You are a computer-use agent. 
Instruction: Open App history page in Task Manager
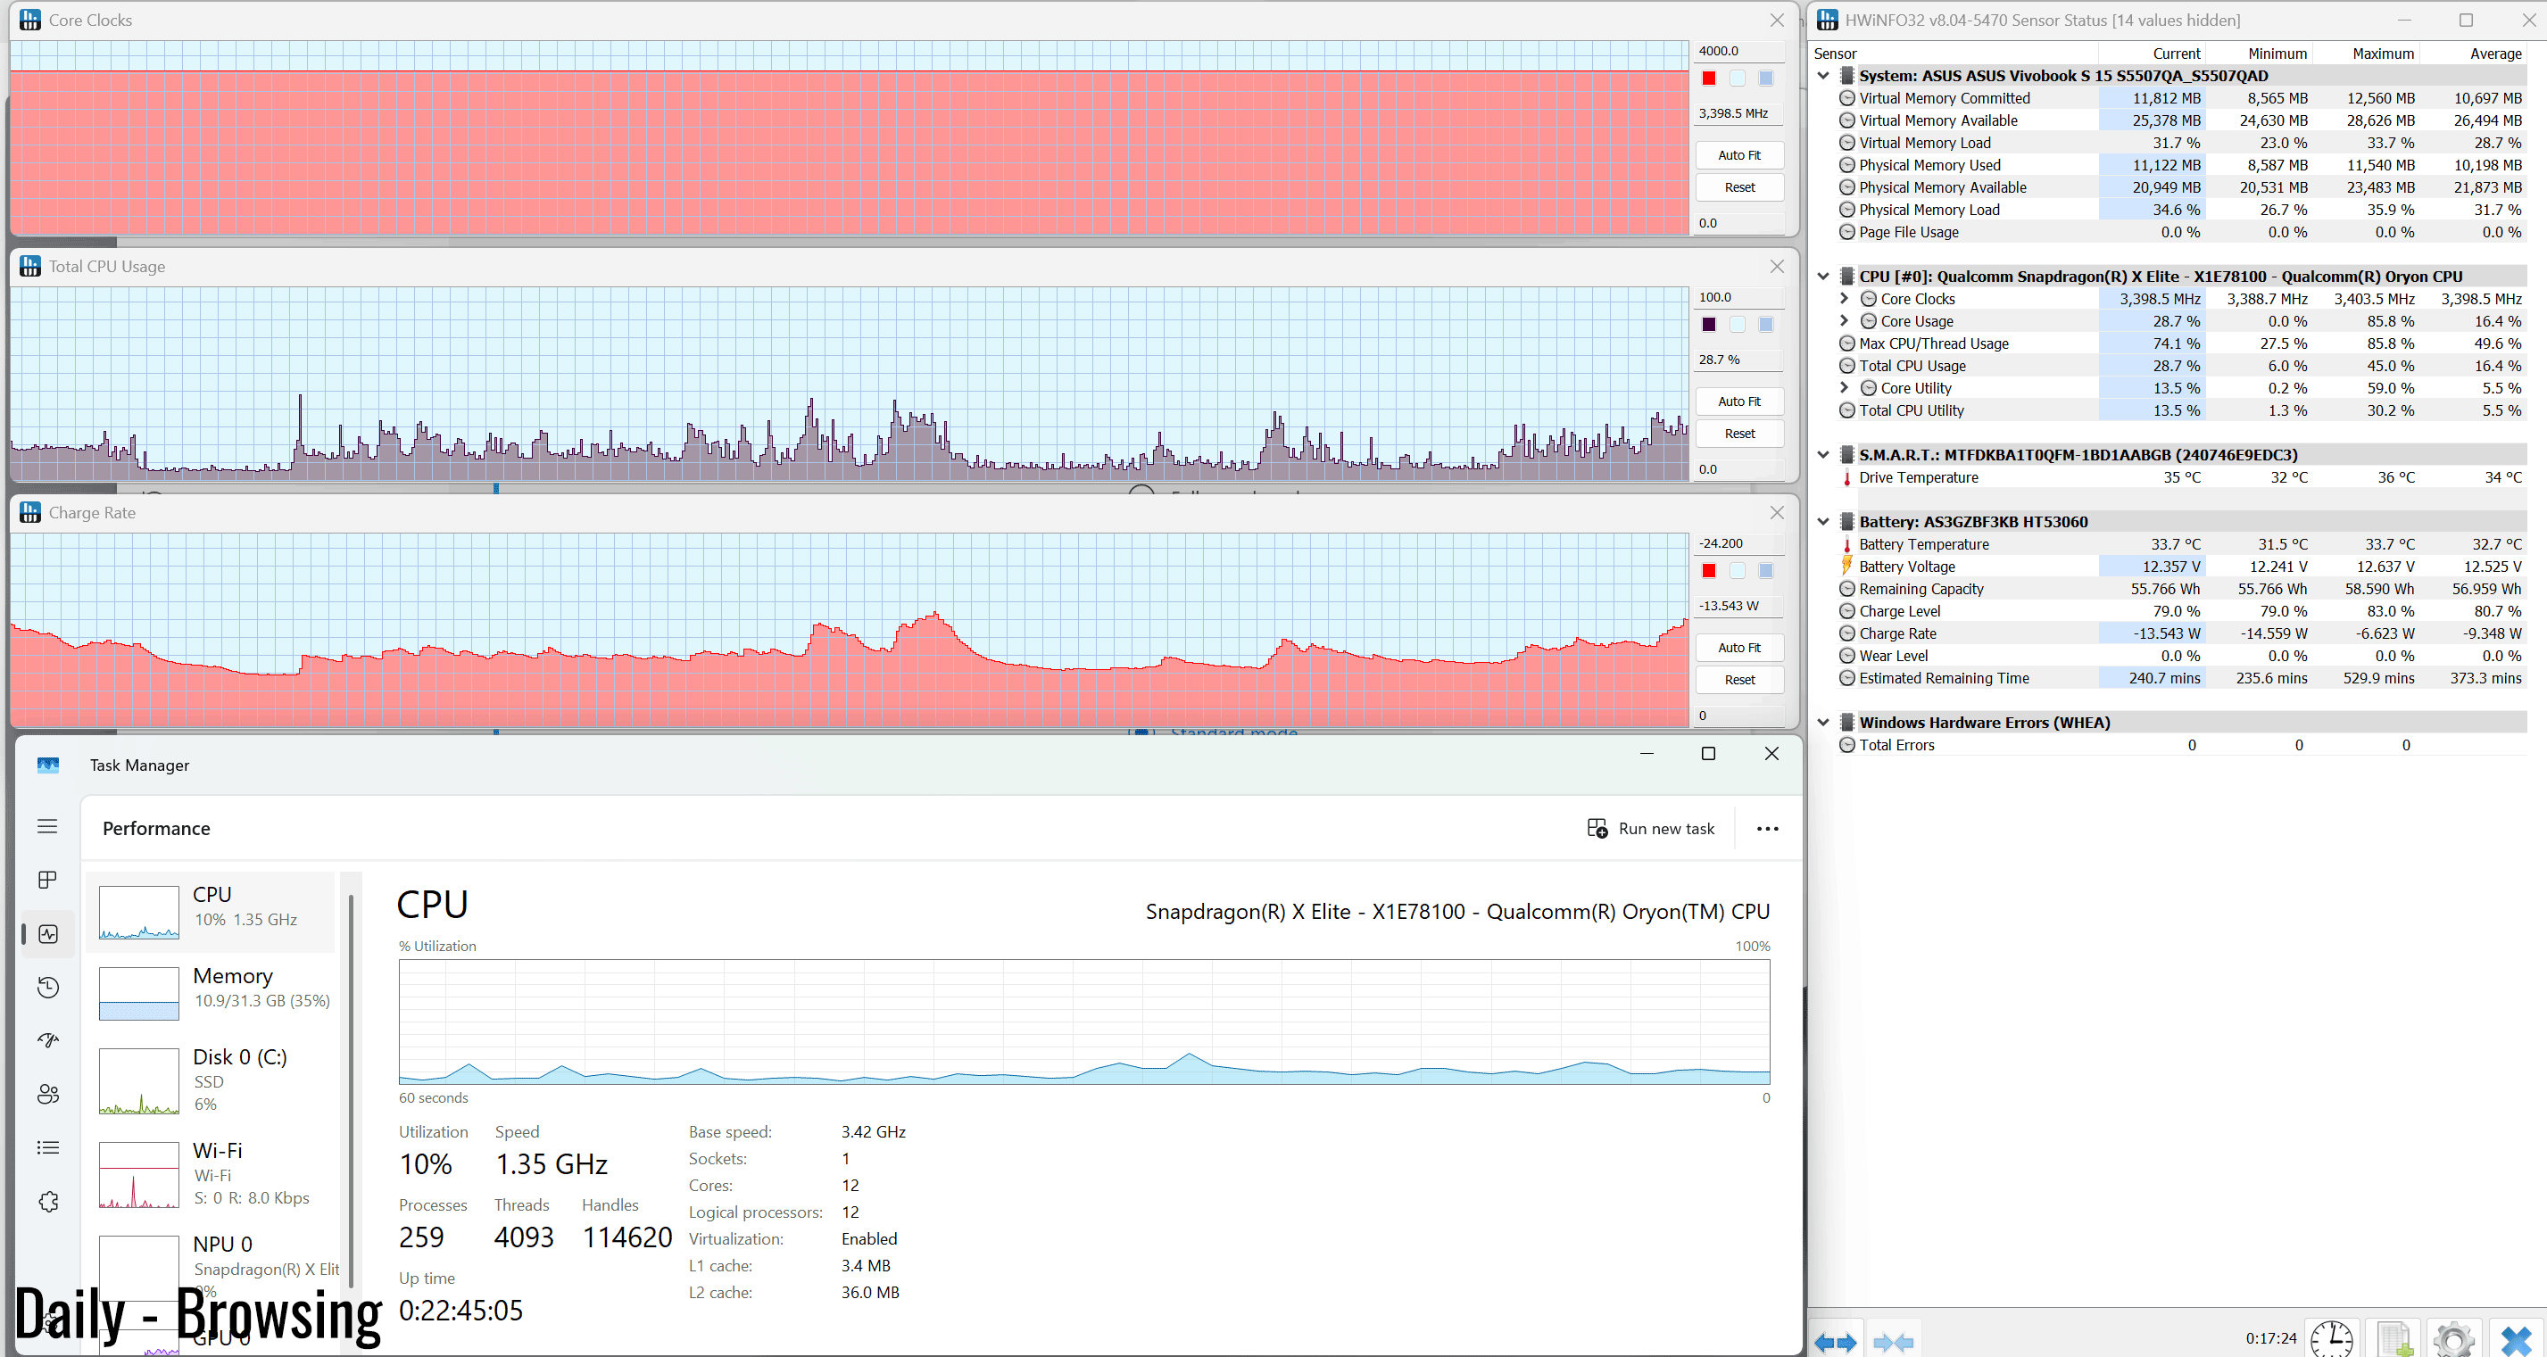[47, 988]
